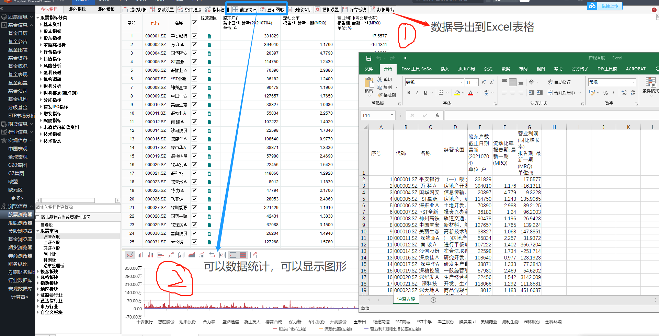Screen dimensions: 659x336
Task: Click the Excel formula bar input
Action: pos(552,115)
